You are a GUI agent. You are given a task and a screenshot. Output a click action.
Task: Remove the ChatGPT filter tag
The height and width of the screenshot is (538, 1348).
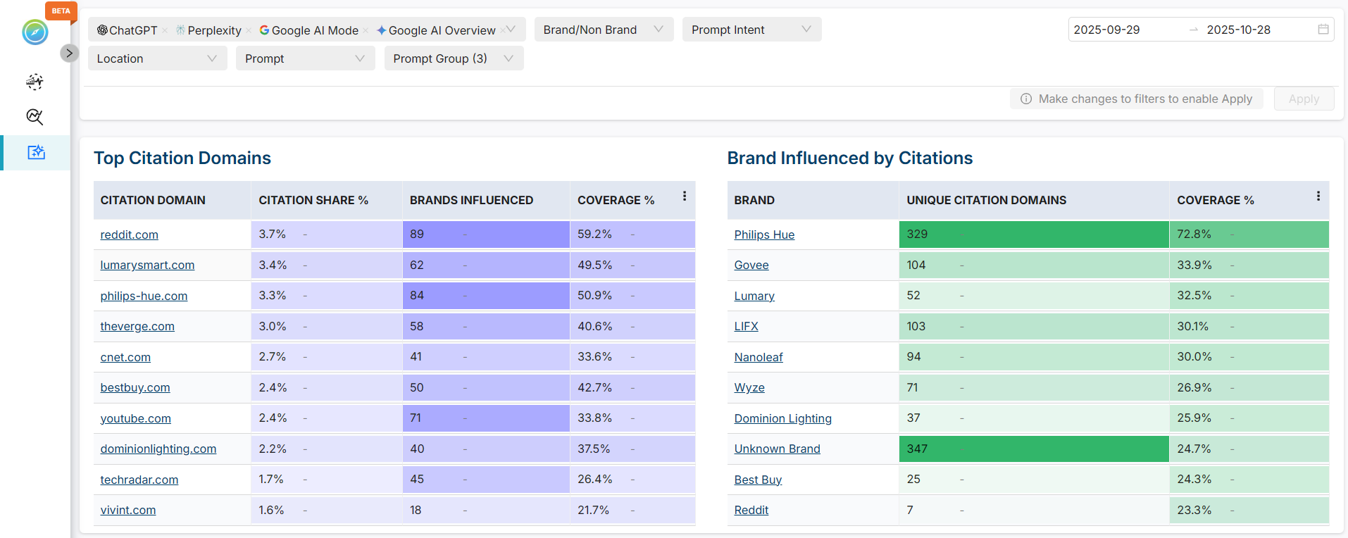pyautogui.click(x=165, y=30)
